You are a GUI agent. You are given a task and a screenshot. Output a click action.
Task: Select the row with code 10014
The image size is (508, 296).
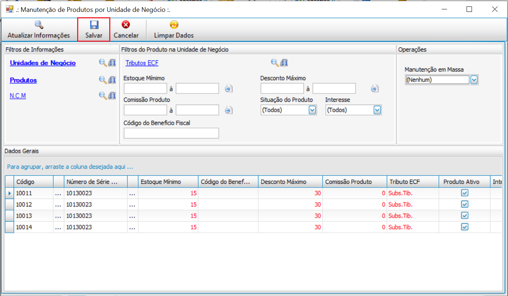coord(253,227)
